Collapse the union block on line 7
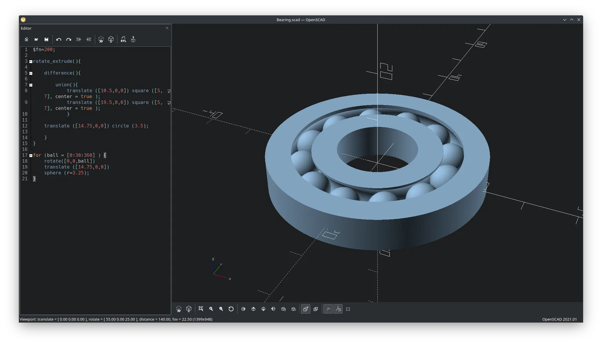602x345 pixels. pos(31,85)
